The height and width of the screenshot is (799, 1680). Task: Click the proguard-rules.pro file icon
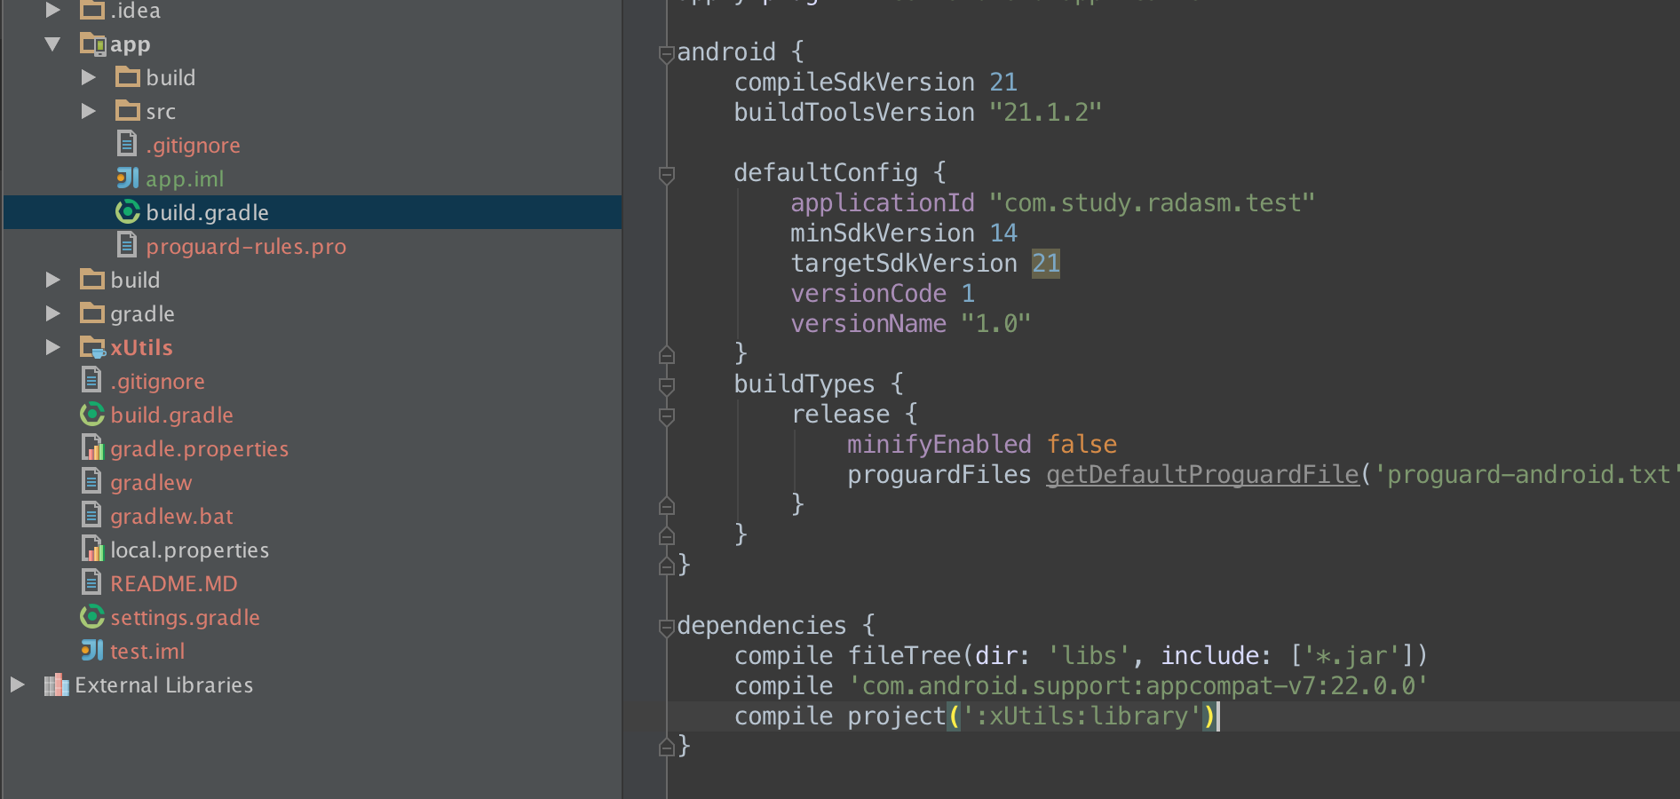127,245
